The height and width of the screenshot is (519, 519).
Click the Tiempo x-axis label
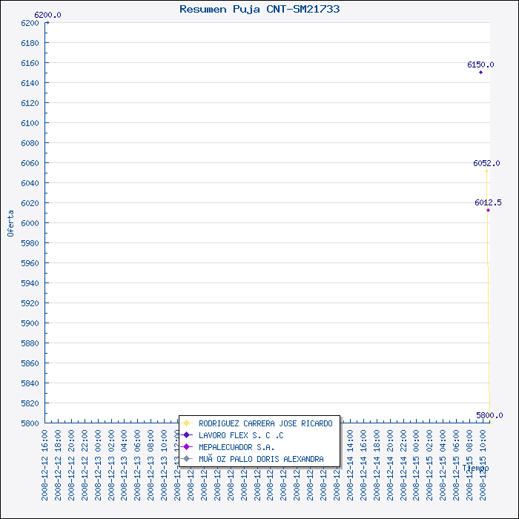475,469
